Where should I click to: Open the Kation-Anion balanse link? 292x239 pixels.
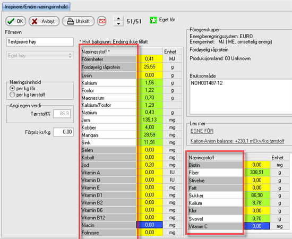click(237, 141)
